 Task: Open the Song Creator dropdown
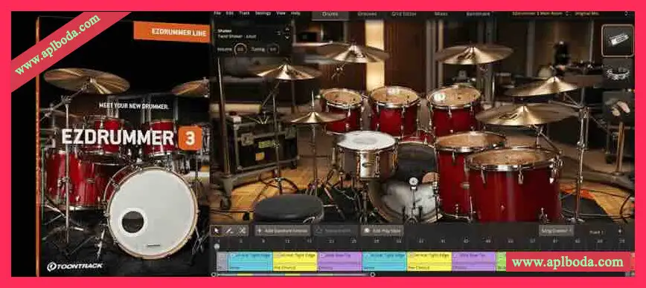[556, 231]
